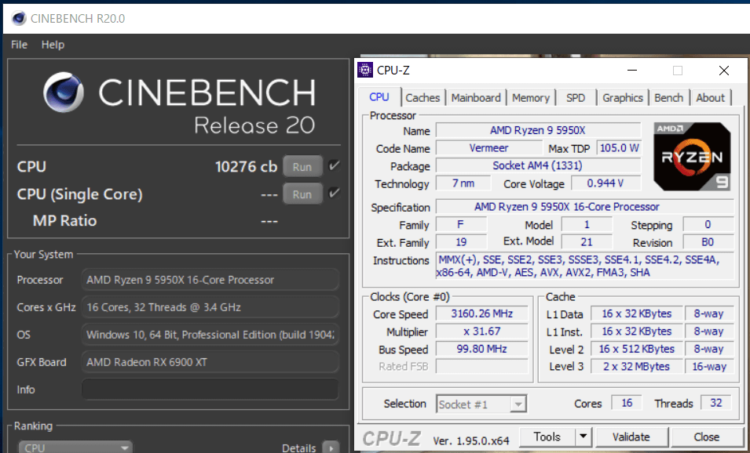Click the Package value Socket AM4 (1331)
The height and width of the screenshot is (453, 750).
[538, 165]
